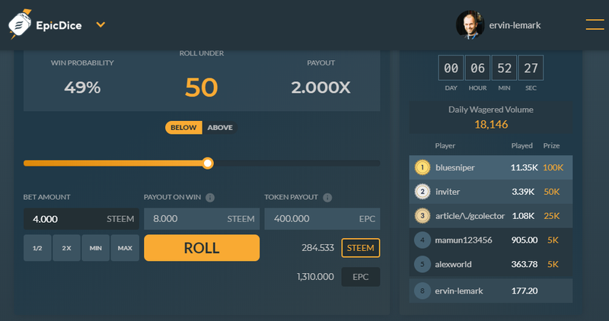609x321 pixels.
Task: Click the Prize column header
Action: click(x=551, y=145)
